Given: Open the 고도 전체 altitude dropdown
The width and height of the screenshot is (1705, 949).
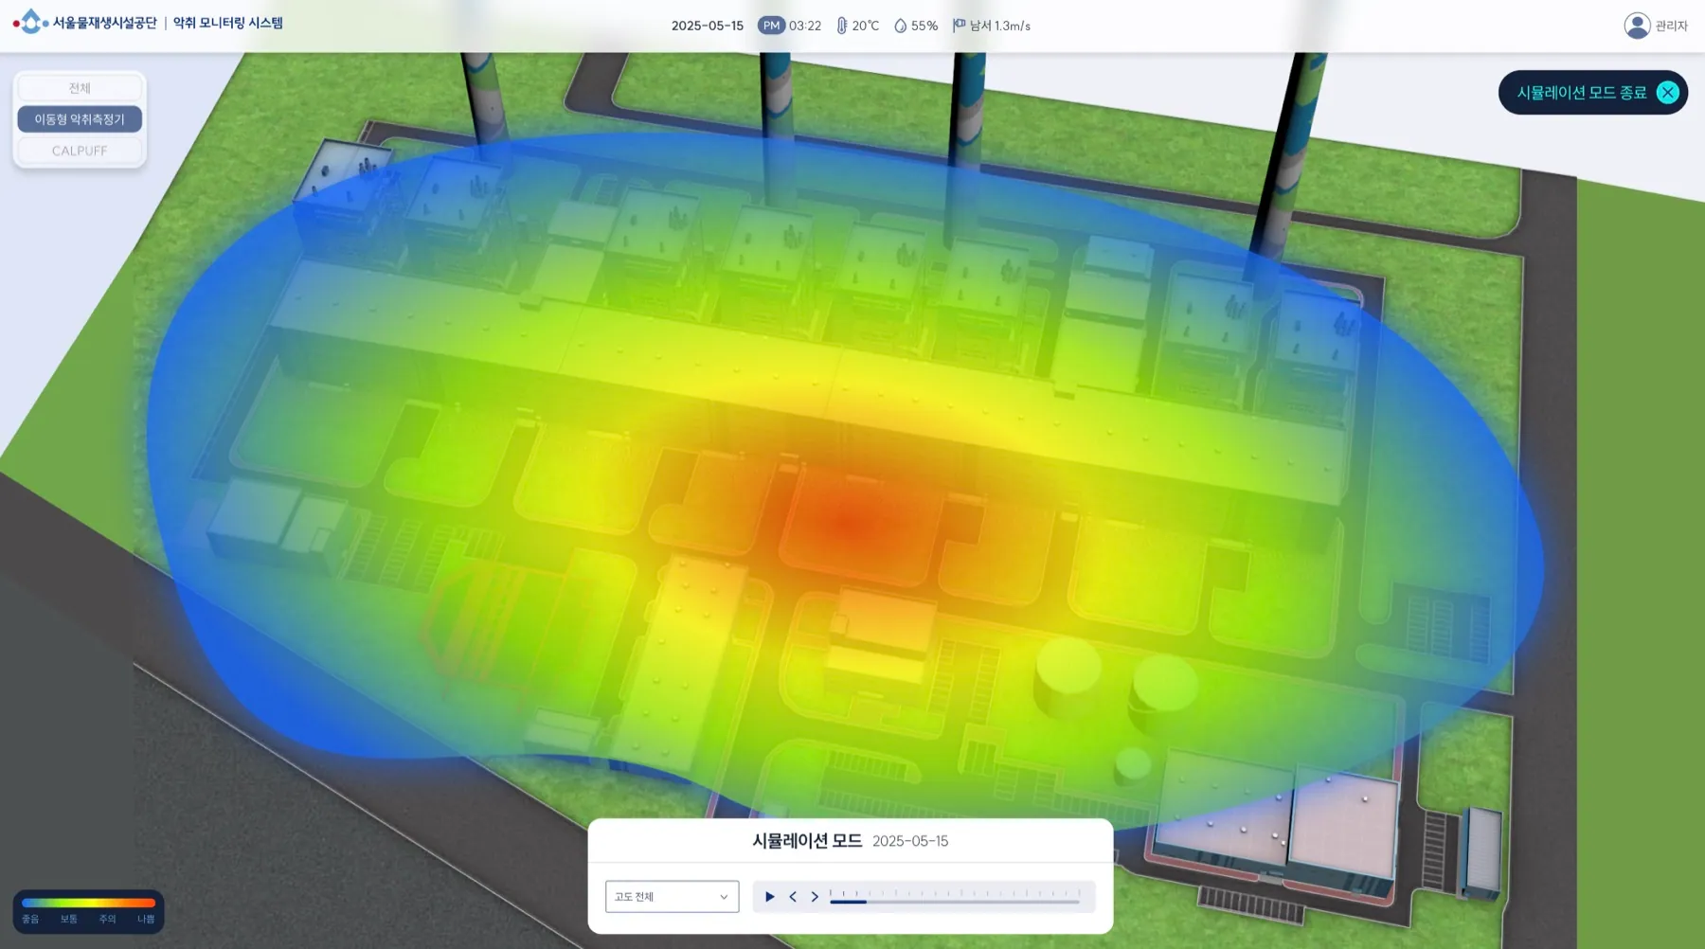Looking at the screenshot, I should 672,897.
